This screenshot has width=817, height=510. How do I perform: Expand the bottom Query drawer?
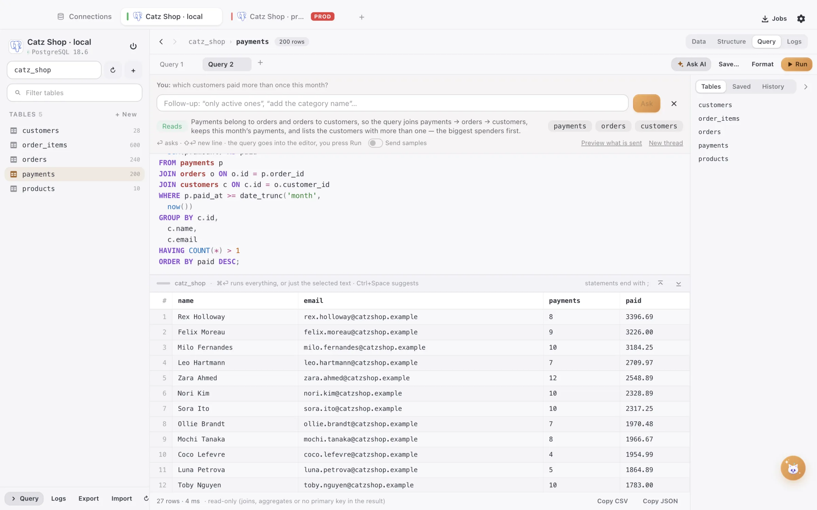pos(24,498)
